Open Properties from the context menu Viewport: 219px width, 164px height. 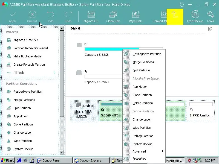(x=144, y=159)
